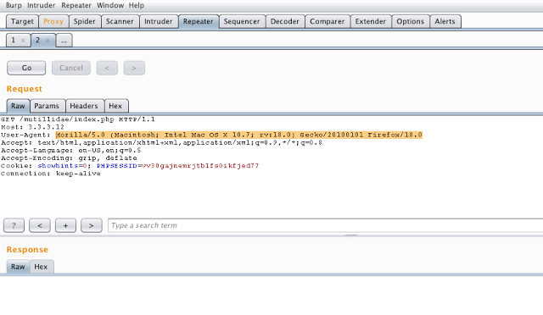Add new Repeater tab via ... tab
The width and height of the screenshot is (543, 315).
pos(64,41)
